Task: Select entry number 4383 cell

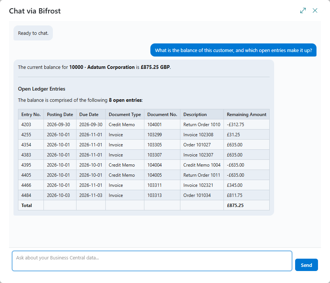Action: [x=31, y=155]
